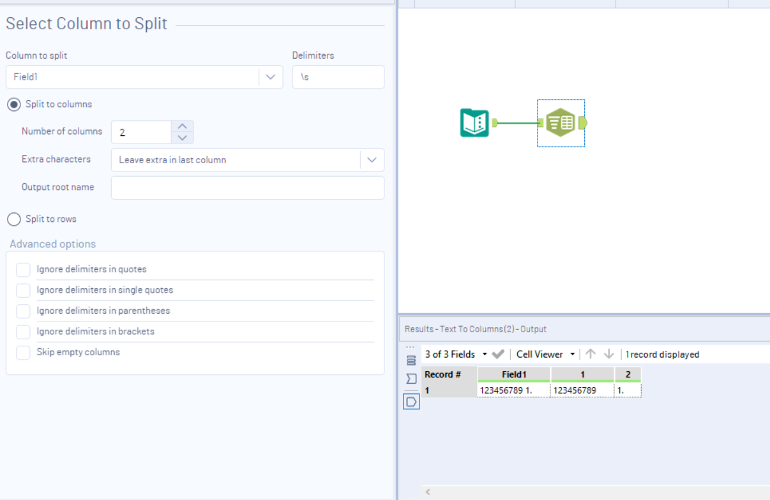Tick Ignore delimiters in parentheses

(x=24, y=311)
